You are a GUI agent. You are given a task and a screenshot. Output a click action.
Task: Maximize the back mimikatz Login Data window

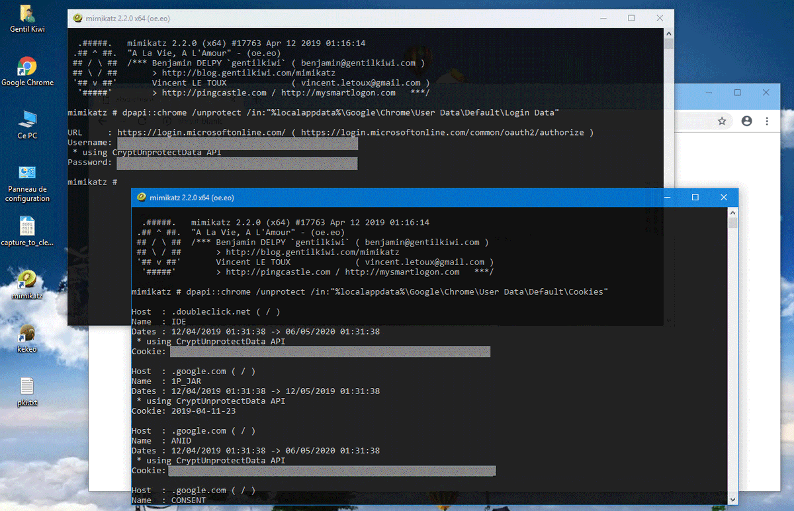point(631,19)
